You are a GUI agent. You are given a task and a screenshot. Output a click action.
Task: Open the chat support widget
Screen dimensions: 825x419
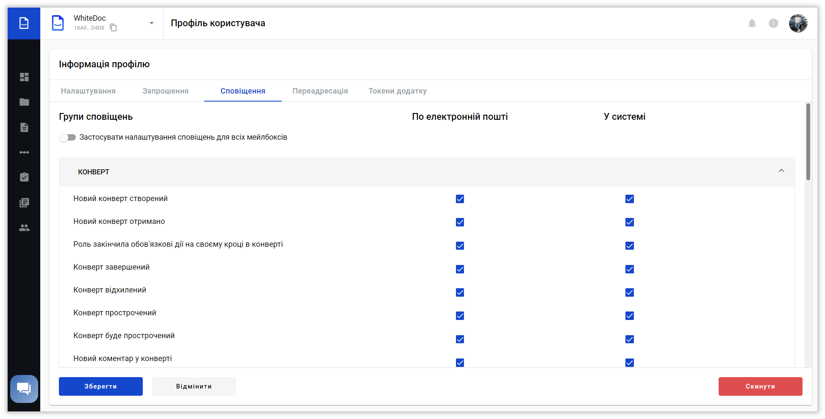pos(24,389)
